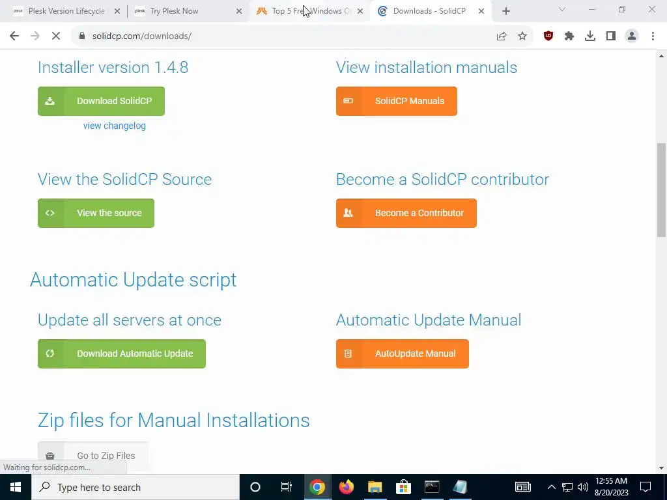Open Chrome from the taskbar

[317, 487]
